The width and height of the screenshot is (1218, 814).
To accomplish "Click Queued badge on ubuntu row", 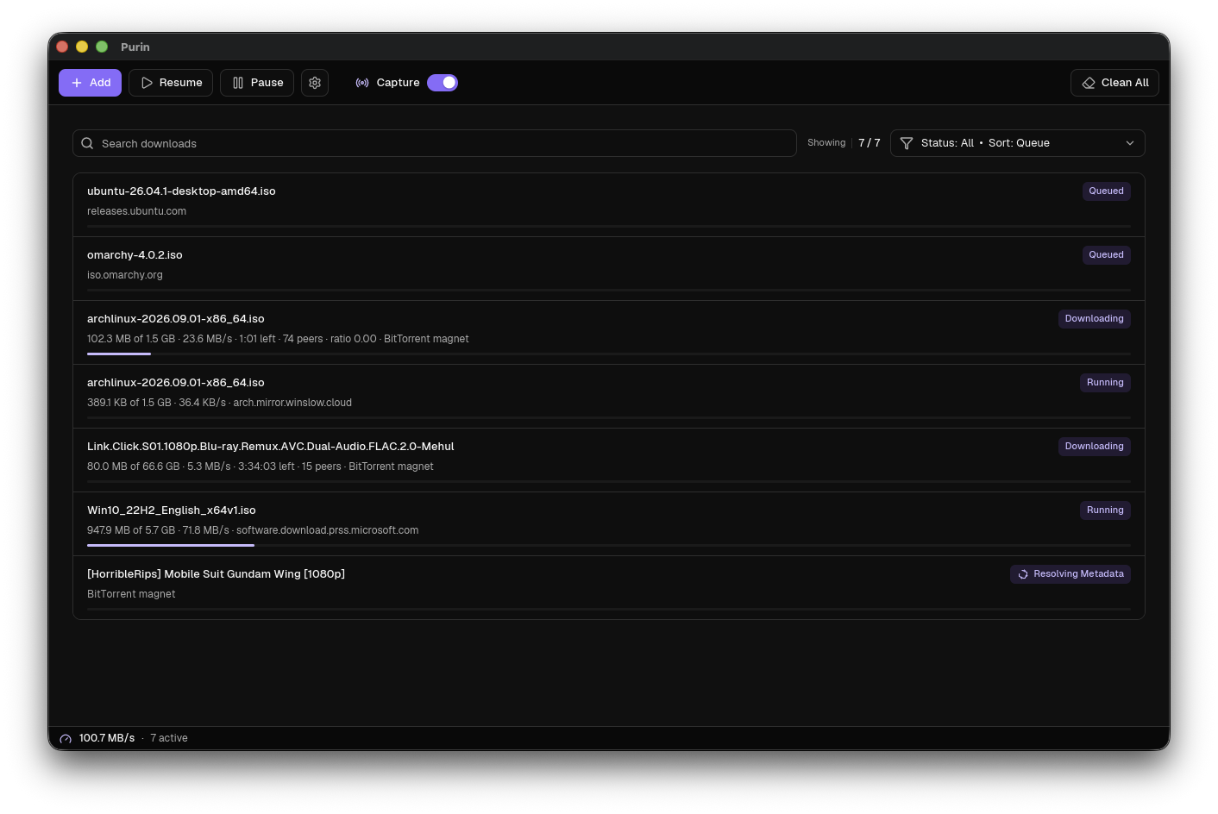I will point(1106,191).
